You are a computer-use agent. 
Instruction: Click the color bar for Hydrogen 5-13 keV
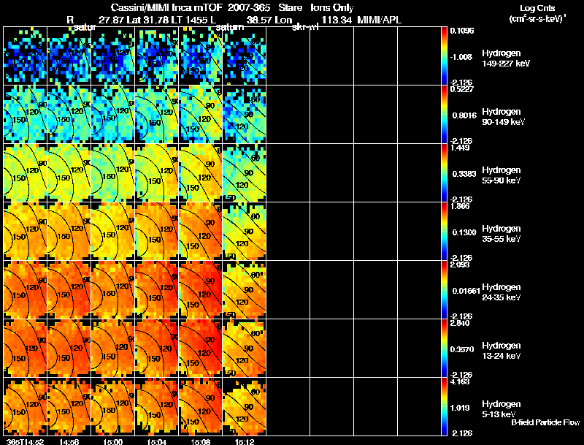pyautogui.click(x=444, y=406)
